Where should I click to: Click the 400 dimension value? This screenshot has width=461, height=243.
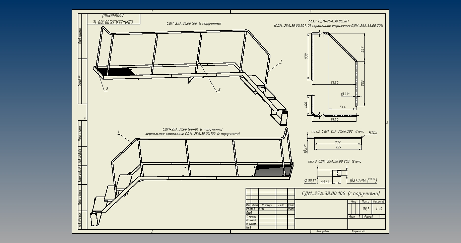(x=306, y=105)
